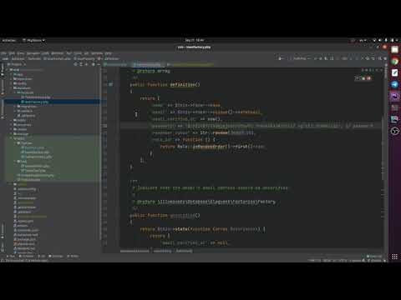Viewport: 401px width, 300px height.
Task: Open the clock and calendar in top bar
Action: pos(195,41)
